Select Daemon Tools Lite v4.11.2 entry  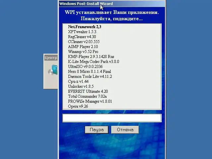(x=90, y=77)
